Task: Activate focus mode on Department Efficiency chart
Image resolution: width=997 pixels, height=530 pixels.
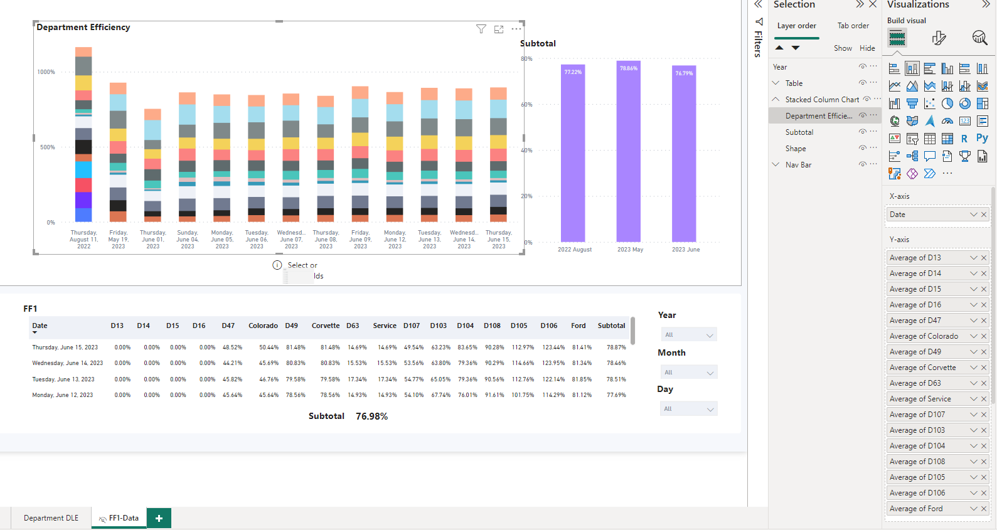Action: (499, 29)
